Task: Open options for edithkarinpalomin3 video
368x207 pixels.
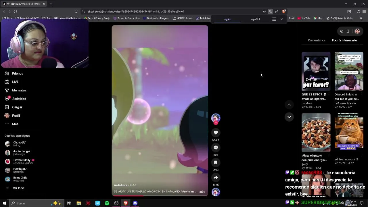Action: tap(362, 156)
